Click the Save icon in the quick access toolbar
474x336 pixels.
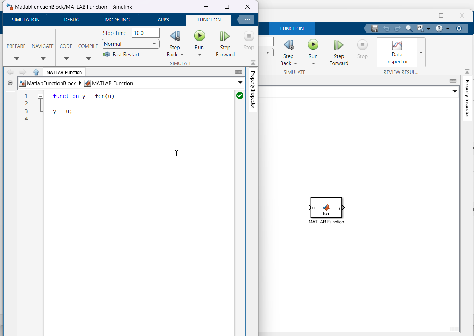coord(375,29)
